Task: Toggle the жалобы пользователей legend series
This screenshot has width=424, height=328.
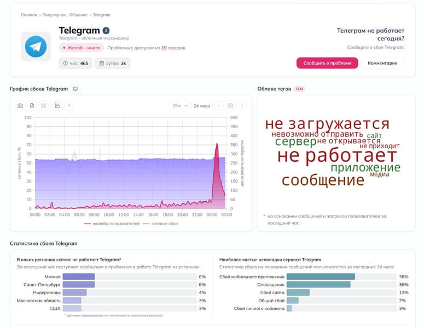Action: pos(112,224)
